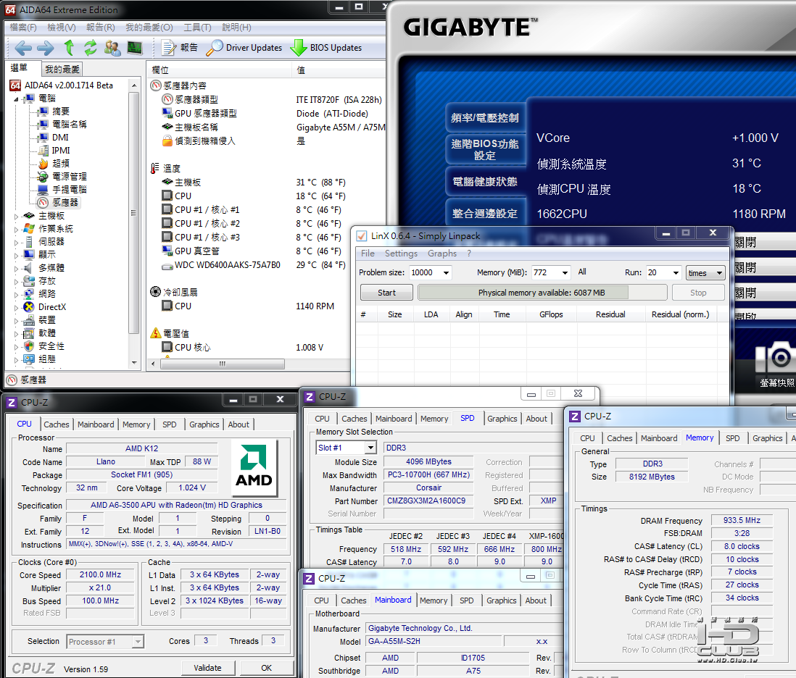Select 整合週邊設定 in Gigabyte utility
Viewport: 796px width, 678px height.
pyautogui.click(x=485, y=214)
